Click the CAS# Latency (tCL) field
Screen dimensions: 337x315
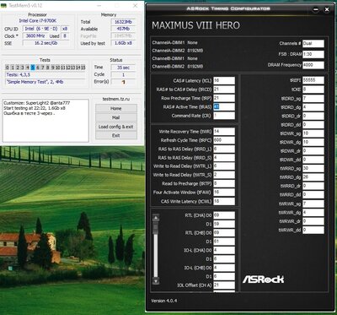click(224, 80)
